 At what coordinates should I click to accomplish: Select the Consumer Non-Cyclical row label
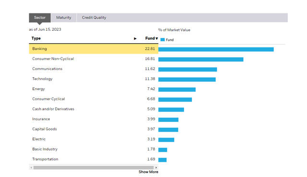(53, 59)
